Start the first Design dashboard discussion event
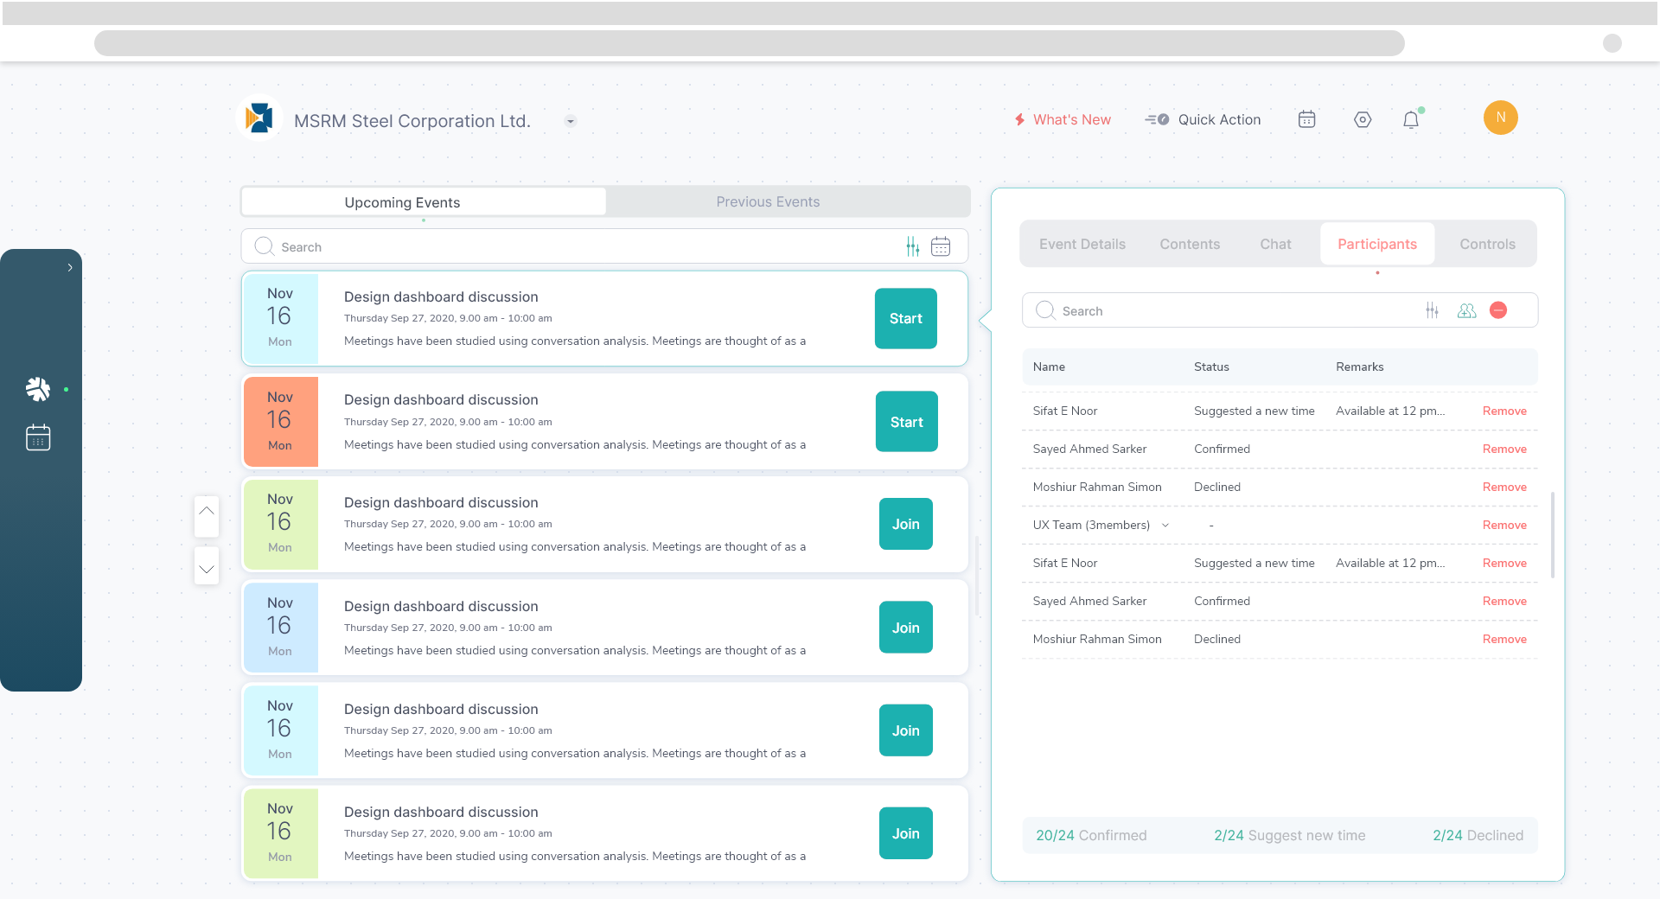 coord(906,318)
